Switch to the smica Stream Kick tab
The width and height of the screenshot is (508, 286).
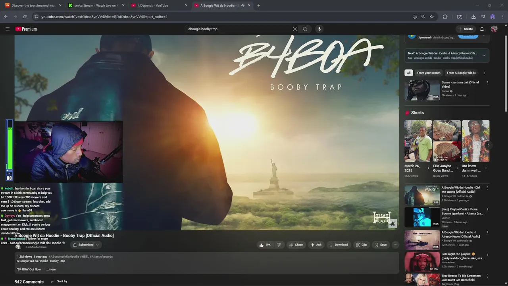pos(96,6)
